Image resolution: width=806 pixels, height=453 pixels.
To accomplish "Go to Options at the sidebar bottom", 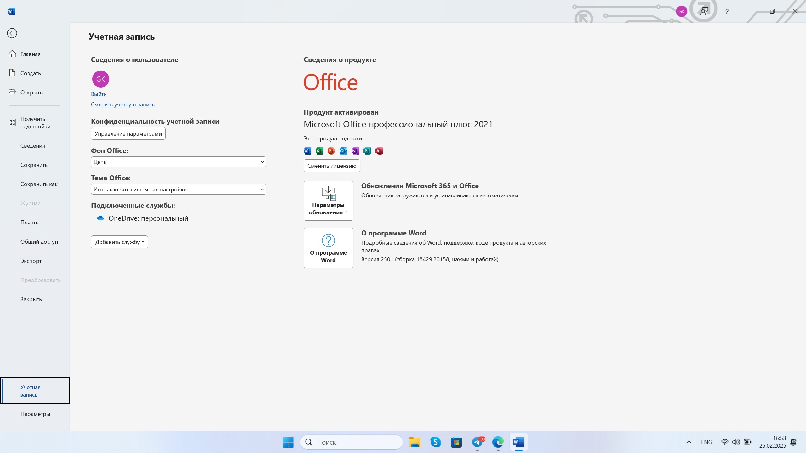I will (x=35, y=414).
